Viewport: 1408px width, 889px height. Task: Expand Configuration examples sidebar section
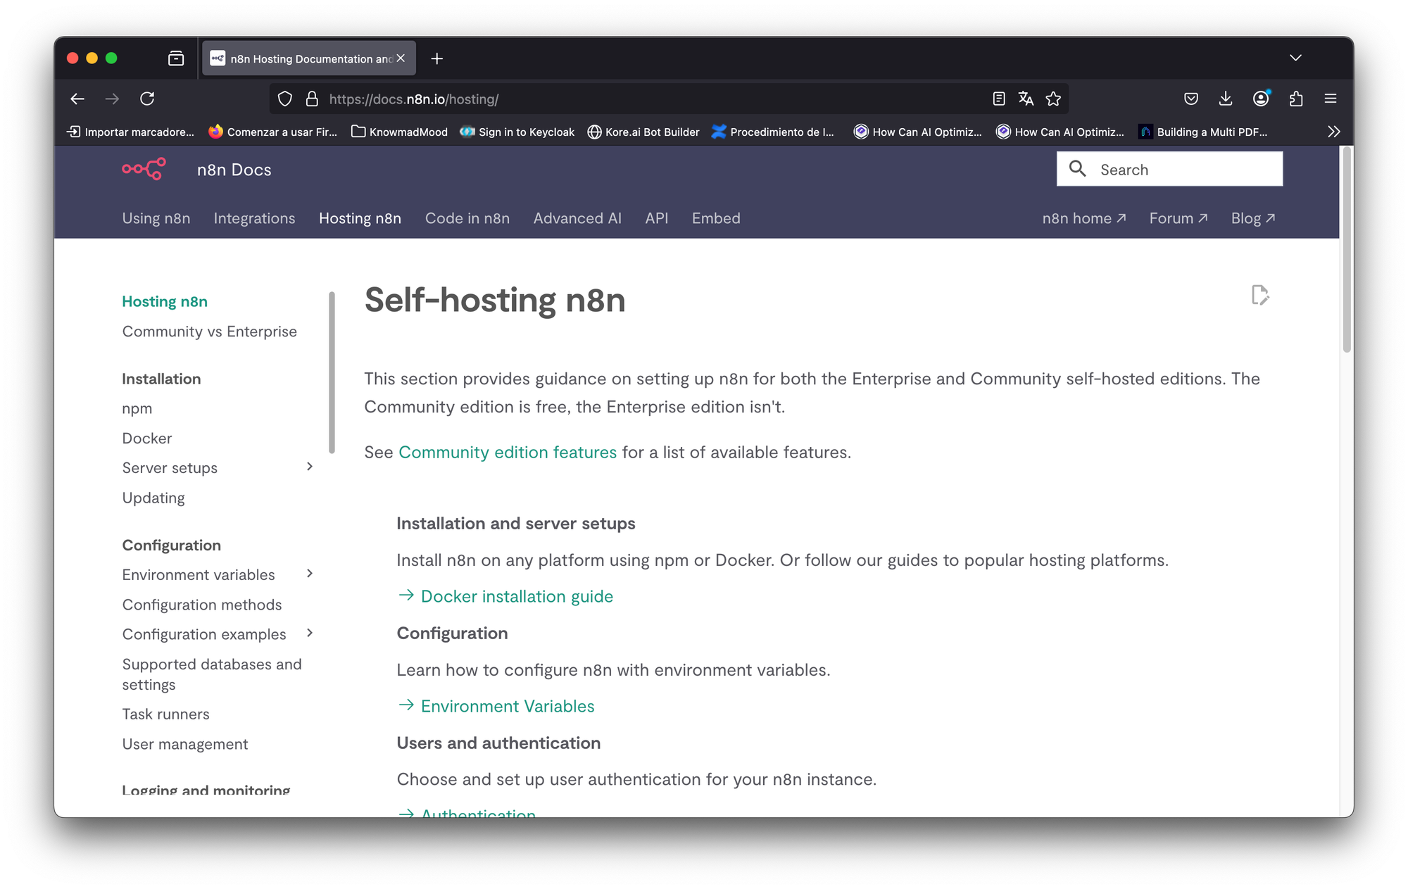pyautogui.click(x=310, y=633)
